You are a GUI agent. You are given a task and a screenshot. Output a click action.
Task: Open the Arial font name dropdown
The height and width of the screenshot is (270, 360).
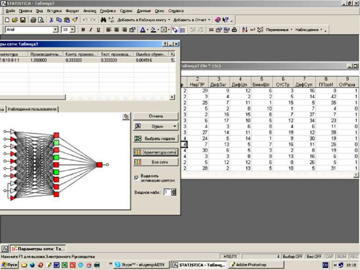pos(55,29)
